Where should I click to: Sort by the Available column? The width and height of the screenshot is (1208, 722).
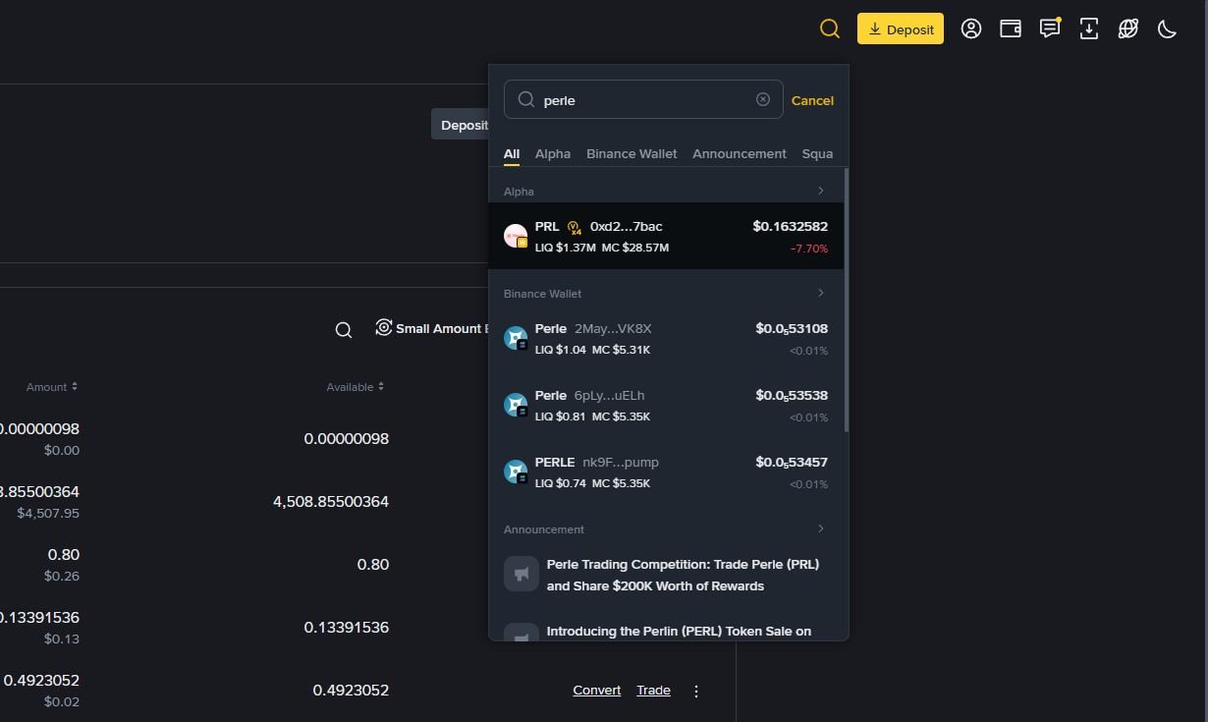pos(356,387)
